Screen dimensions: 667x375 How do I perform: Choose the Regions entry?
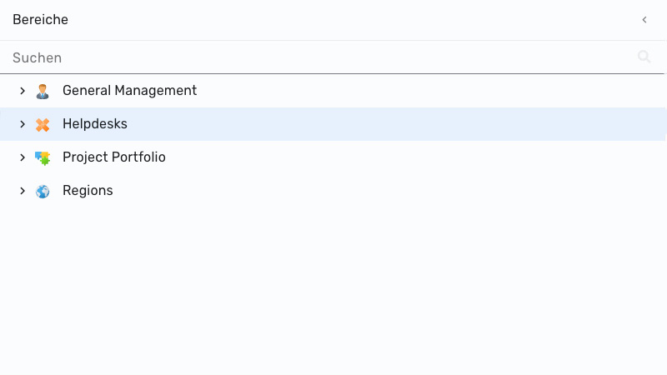(x=88, y=191)
